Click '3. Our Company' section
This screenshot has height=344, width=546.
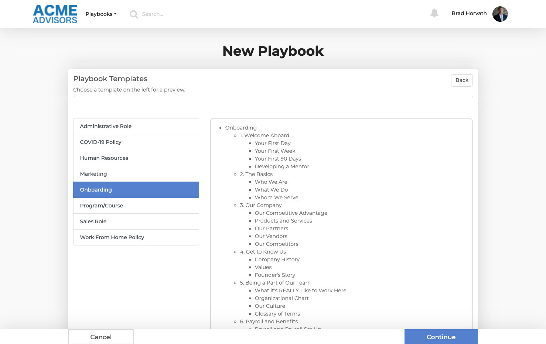[261, 205]
